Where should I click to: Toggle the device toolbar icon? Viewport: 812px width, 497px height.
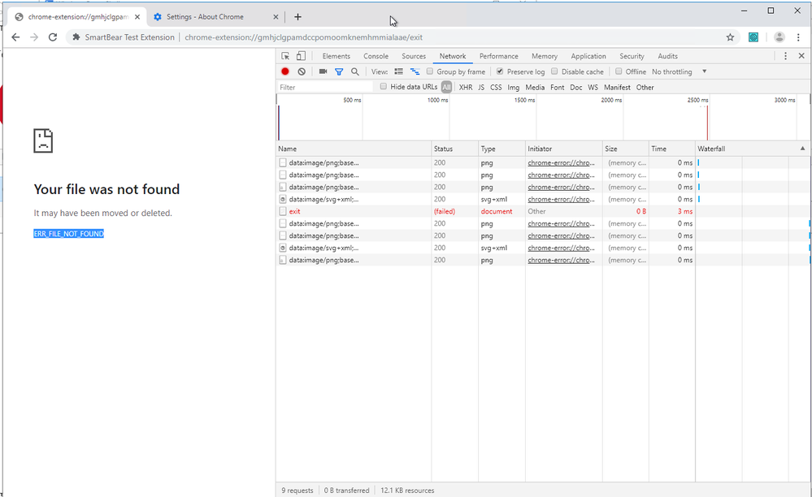301,56
